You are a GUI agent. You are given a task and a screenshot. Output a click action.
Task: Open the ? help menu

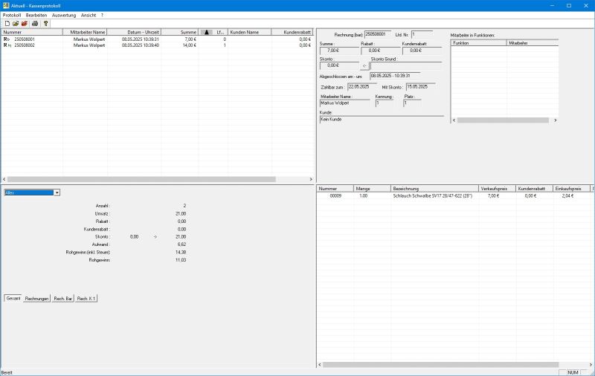coord(102,15)
